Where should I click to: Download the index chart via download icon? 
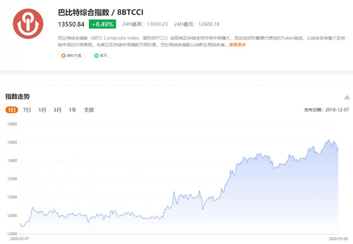(347, 97)
